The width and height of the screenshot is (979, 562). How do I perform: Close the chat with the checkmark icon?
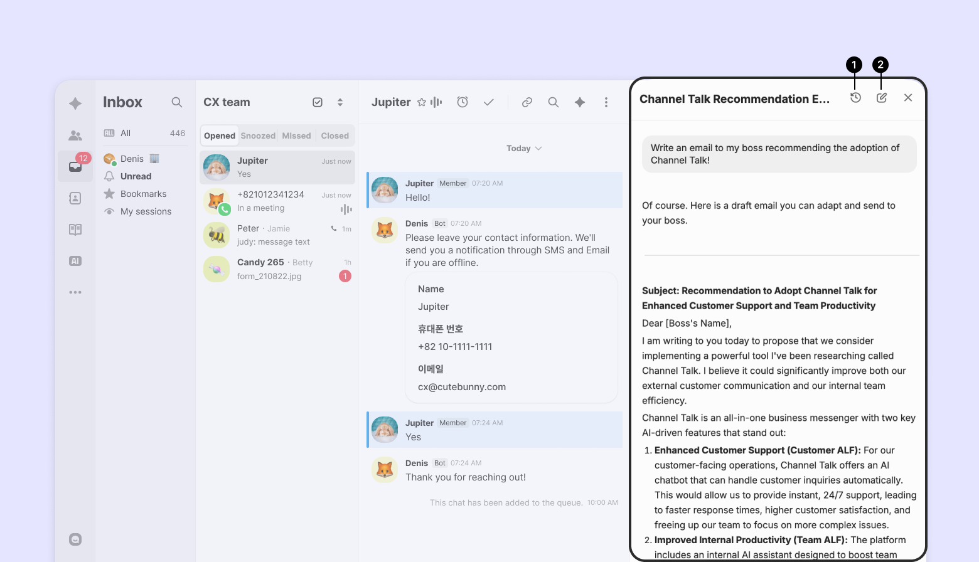tap(489, 102)
